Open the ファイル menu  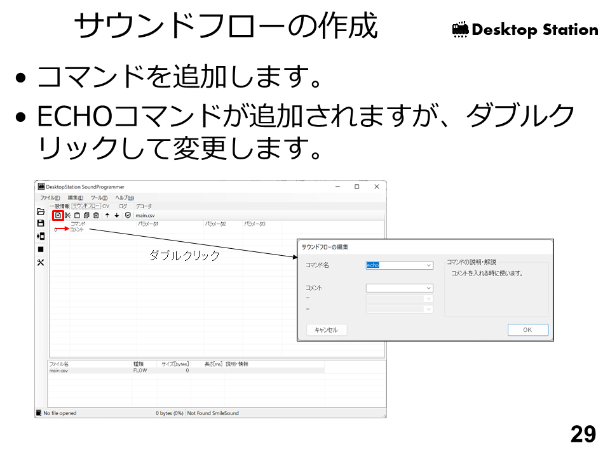(x=50, y=198)
